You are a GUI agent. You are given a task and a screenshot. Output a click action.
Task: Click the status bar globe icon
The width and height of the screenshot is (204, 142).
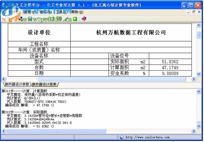122,137
